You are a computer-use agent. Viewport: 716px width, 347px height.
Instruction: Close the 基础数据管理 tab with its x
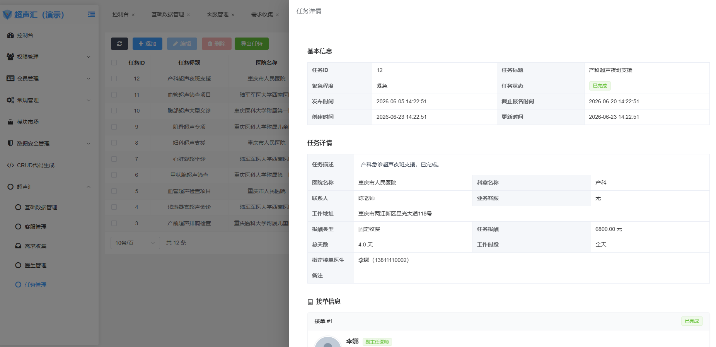pos(188,15)
